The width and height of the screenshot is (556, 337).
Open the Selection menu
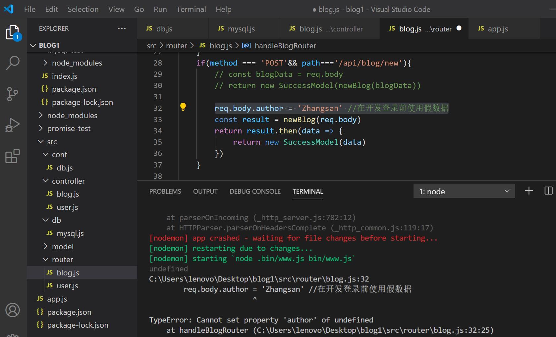click(83, 9)
